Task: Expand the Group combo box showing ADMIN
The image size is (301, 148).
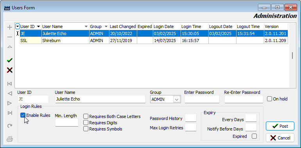Action: pos(177,99)
